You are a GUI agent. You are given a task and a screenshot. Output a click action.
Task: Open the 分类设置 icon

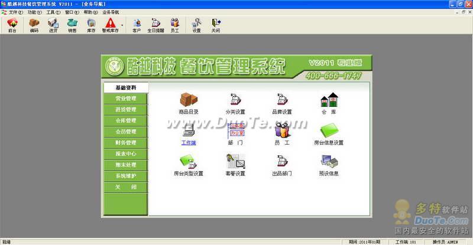click(235, 99)
